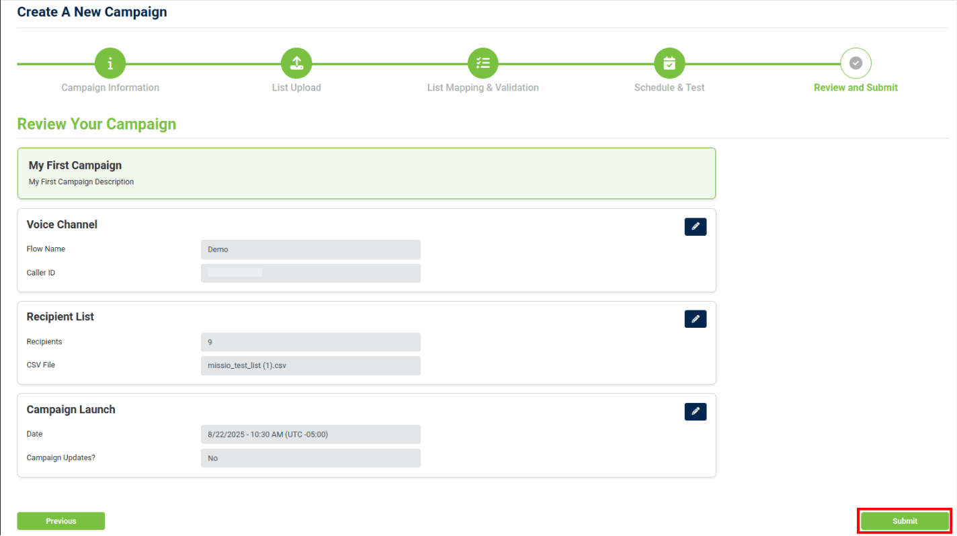Click the Caller ID field

coord(310,273)
